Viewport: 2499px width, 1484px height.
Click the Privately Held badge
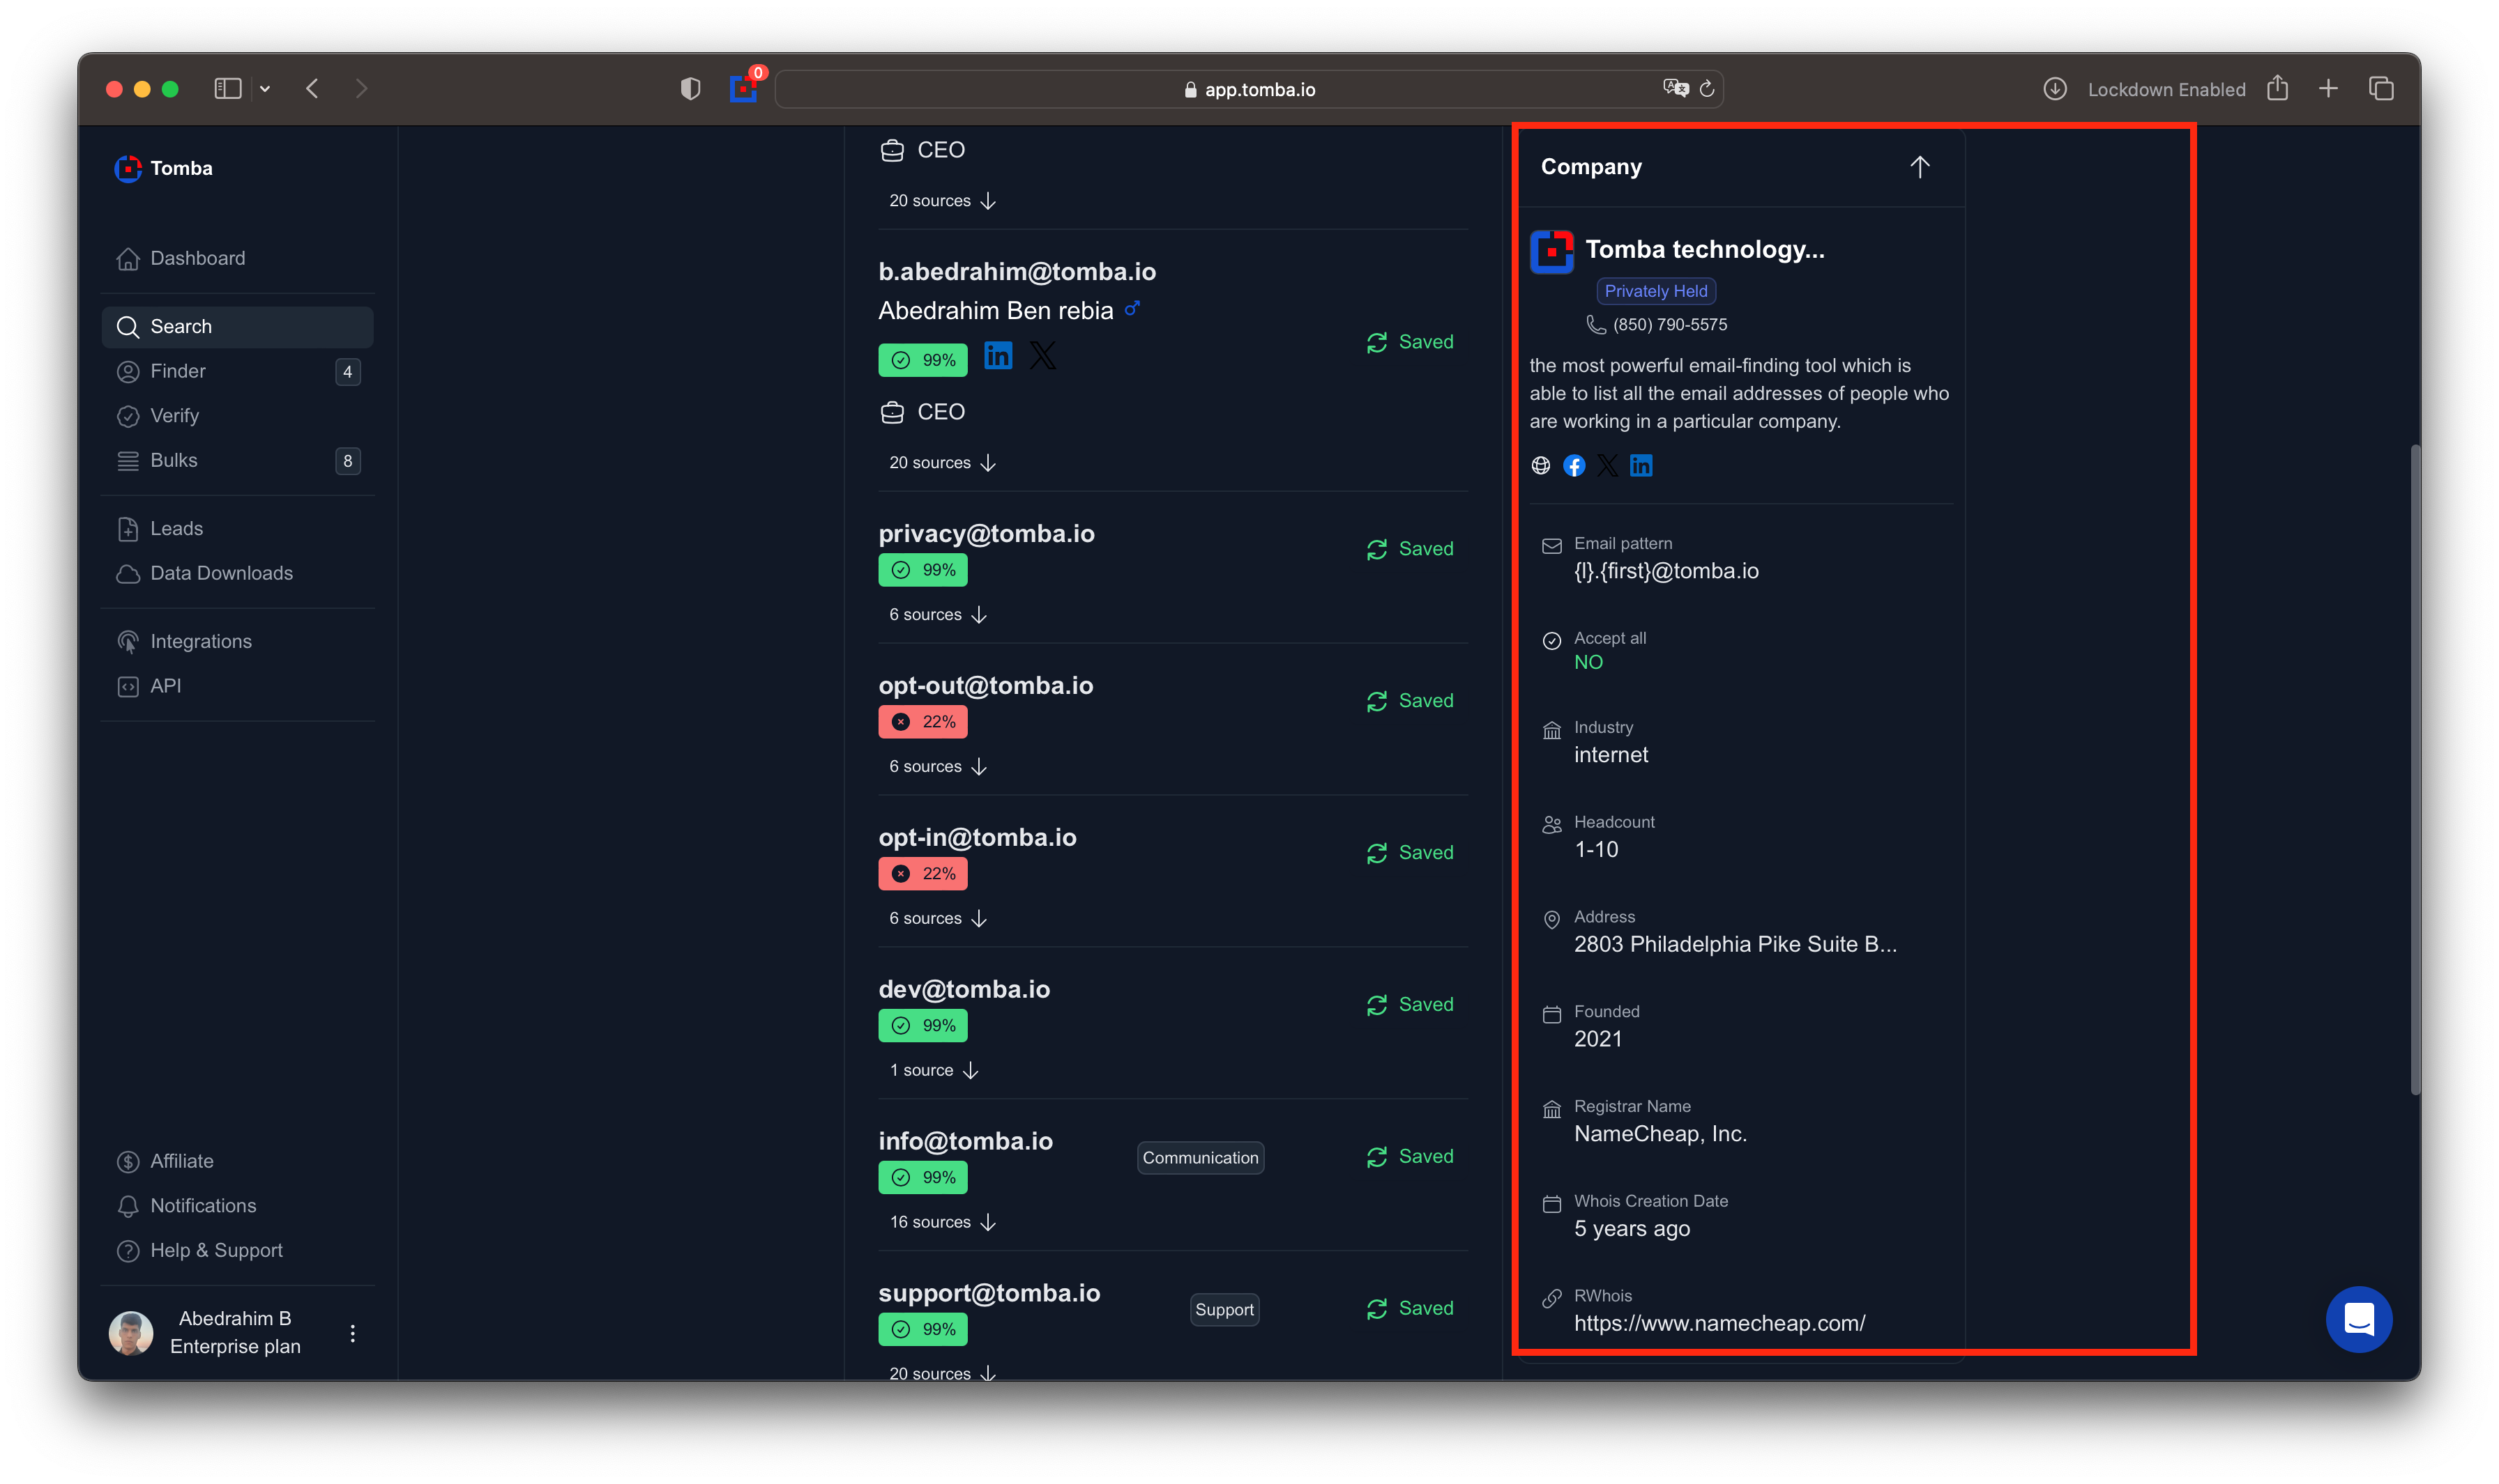(x=1655, y=291)
